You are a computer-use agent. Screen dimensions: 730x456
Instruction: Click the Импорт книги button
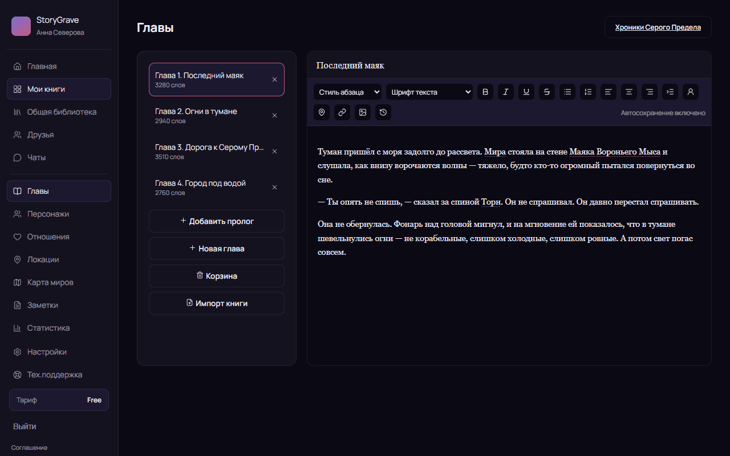pyautogui.click(x=217, y=303)
